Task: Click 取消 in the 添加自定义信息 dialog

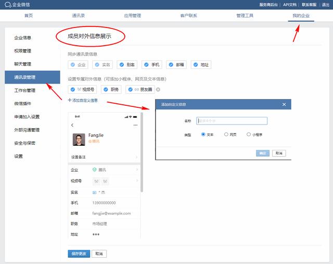Action: [279, 153]
